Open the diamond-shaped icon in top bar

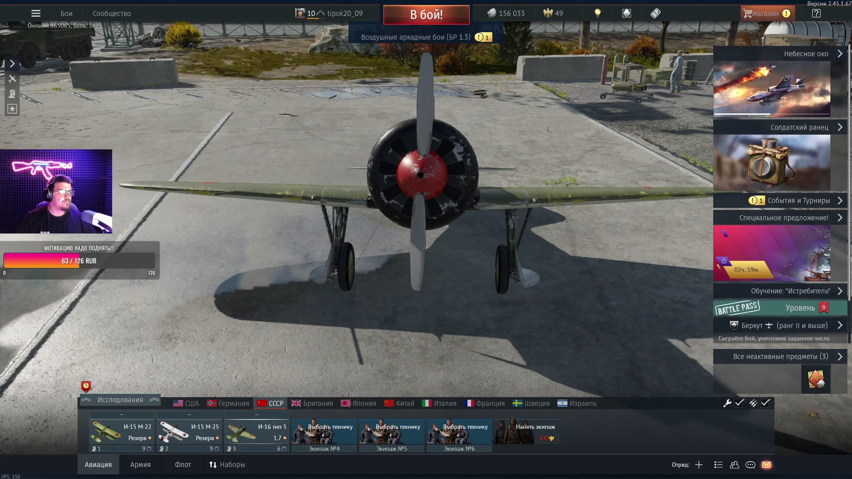626,13
